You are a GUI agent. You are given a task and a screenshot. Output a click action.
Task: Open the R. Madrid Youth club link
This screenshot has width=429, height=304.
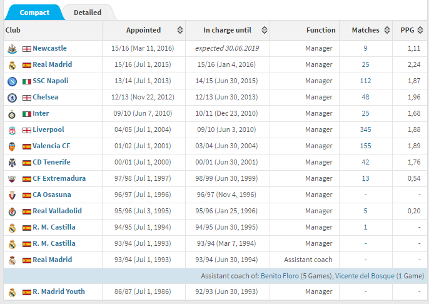click(x=59, y=291)
